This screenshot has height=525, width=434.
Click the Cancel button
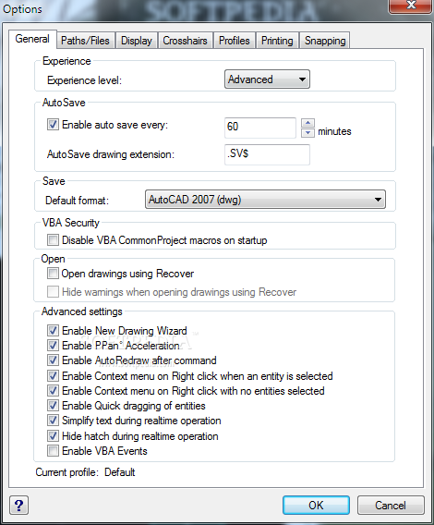391,505
